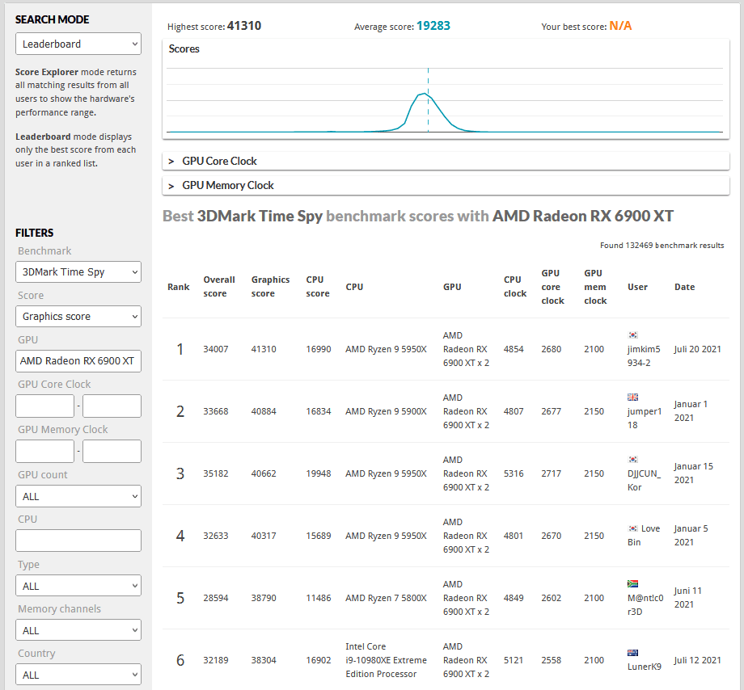Expand the GPU Core Clock section
Image resolution: width=744 pixels, height=690 pixels.
(446, 161)
